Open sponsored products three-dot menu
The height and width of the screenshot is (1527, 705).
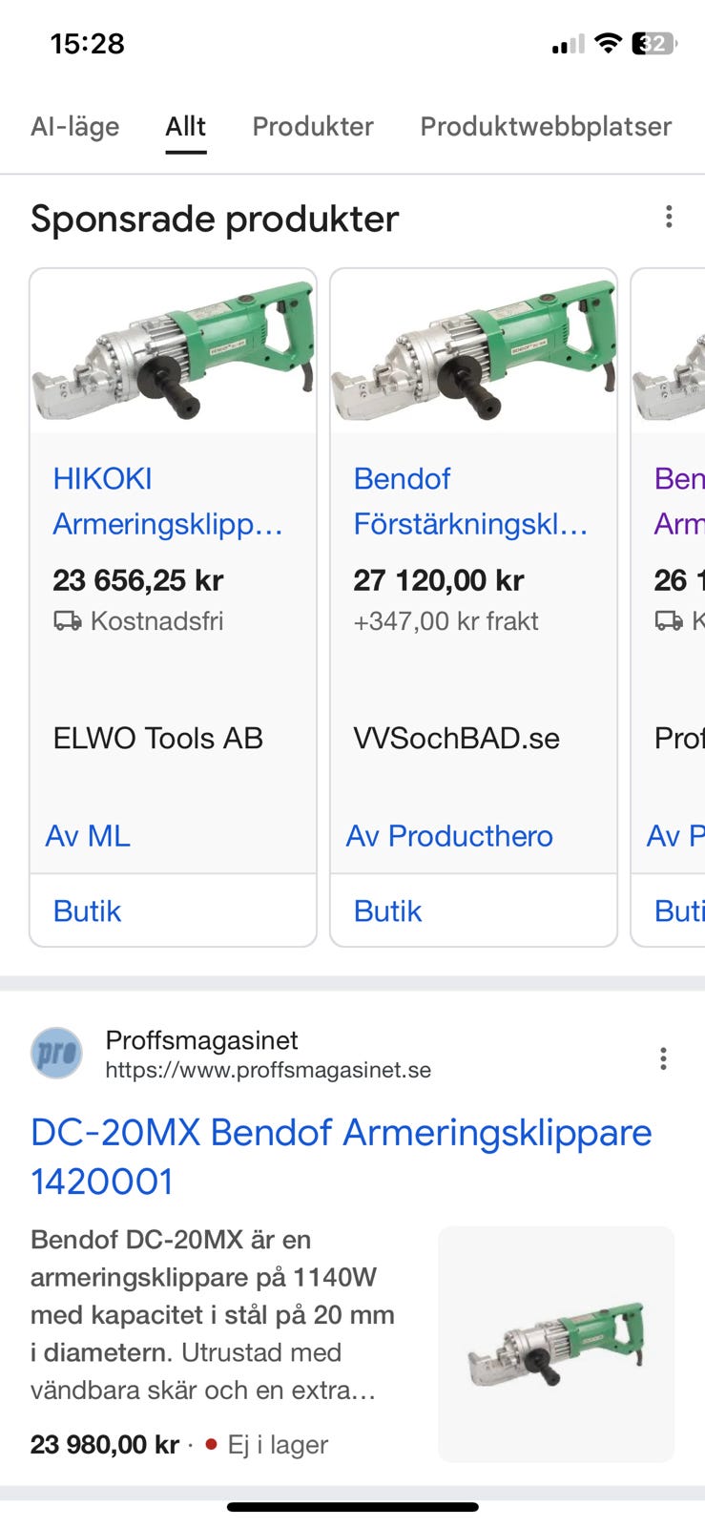(669, 218)
